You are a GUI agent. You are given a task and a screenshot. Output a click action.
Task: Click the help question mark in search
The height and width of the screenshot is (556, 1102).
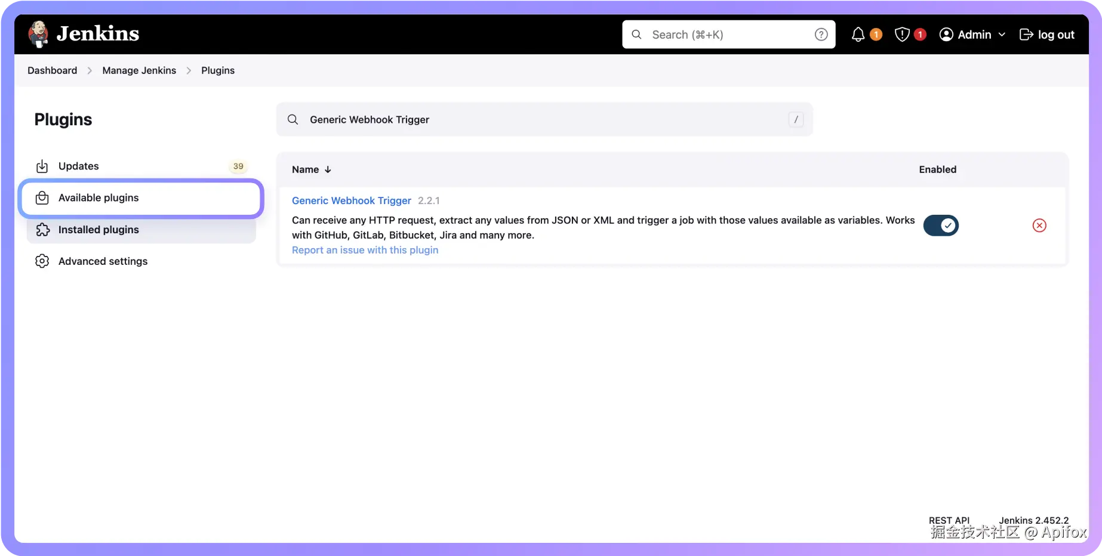coord(821,35)
